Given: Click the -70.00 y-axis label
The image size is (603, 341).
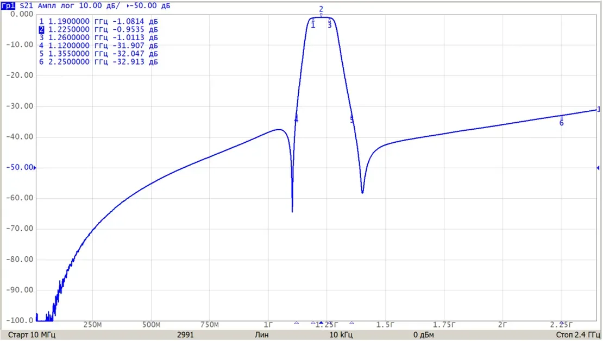Looking at the screenshot, I should click(x=20, y=229).
